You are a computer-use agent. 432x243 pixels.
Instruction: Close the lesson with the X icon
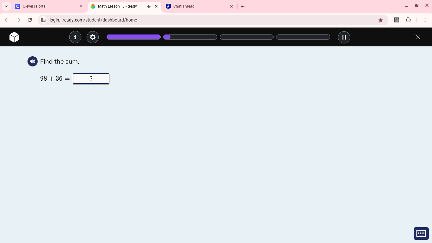418,37
